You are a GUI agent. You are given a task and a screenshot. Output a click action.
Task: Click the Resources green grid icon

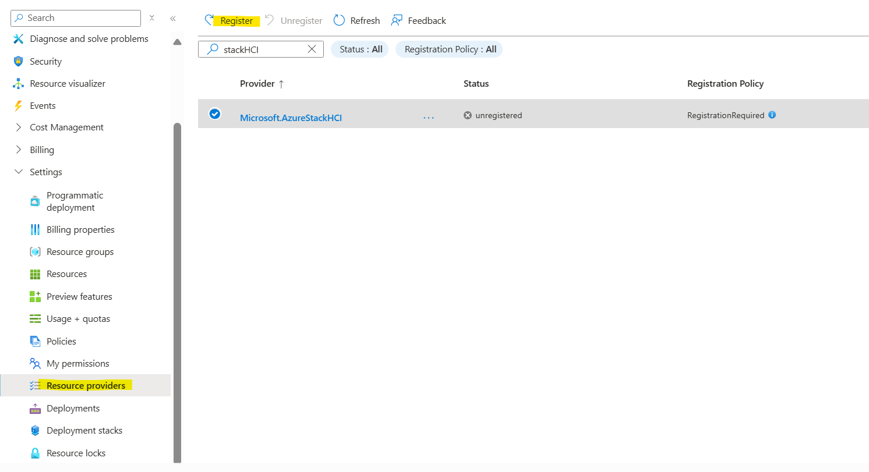tap(35, 274)
